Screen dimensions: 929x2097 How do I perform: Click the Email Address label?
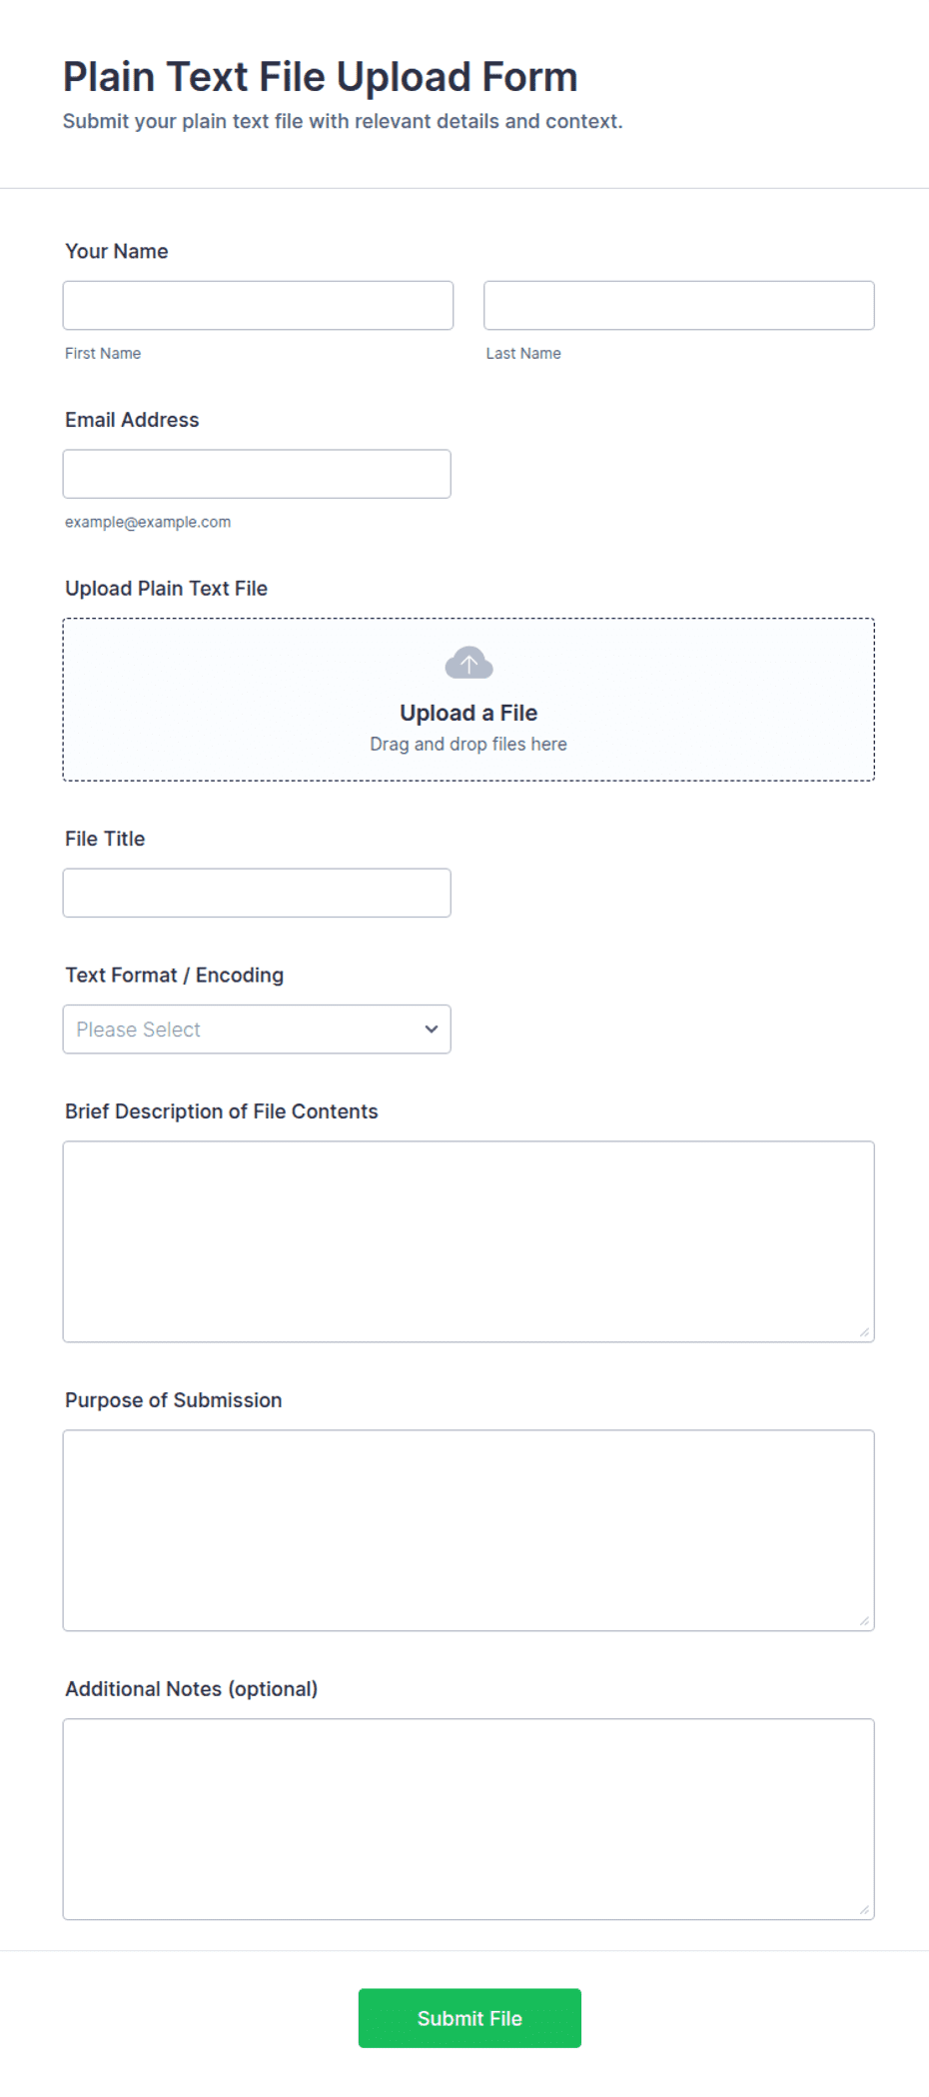(132, 420)
